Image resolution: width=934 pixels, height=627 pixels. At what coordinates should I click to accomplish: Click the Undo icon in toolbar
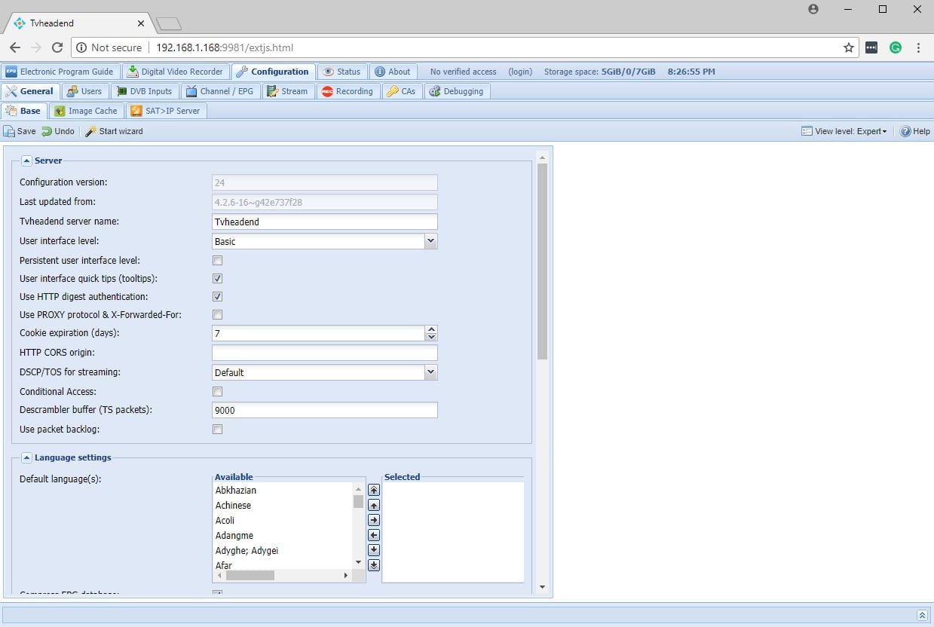coord(47,131)
